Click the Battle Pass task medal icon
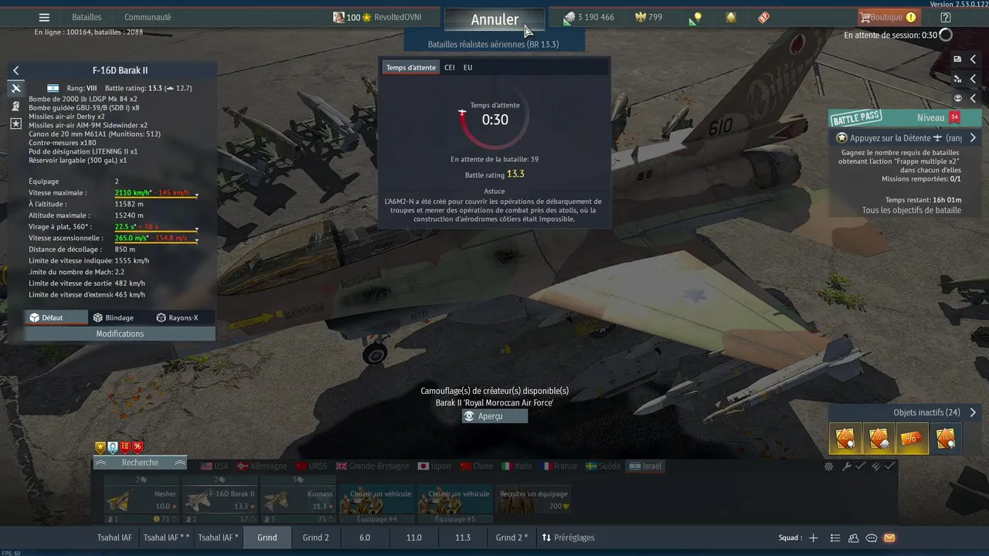The image size is (989, 556). click(842, 137)
